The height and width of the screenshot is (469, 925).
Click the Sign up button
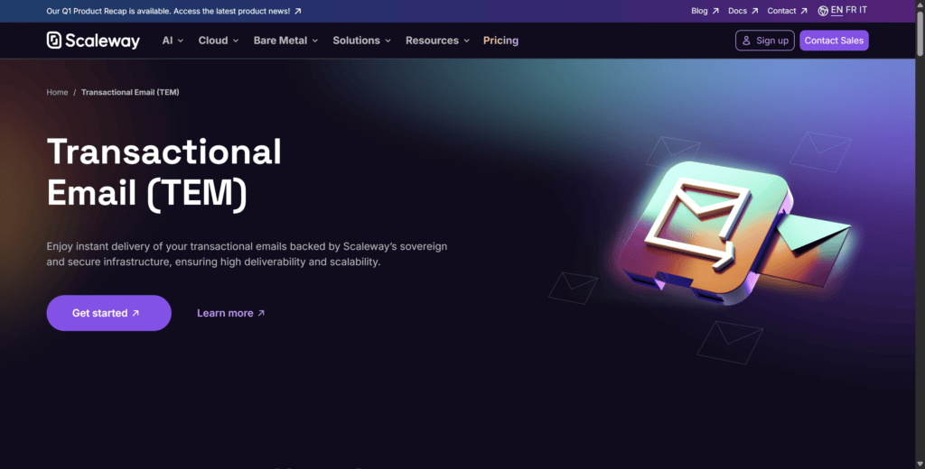[x=764, y=40]
